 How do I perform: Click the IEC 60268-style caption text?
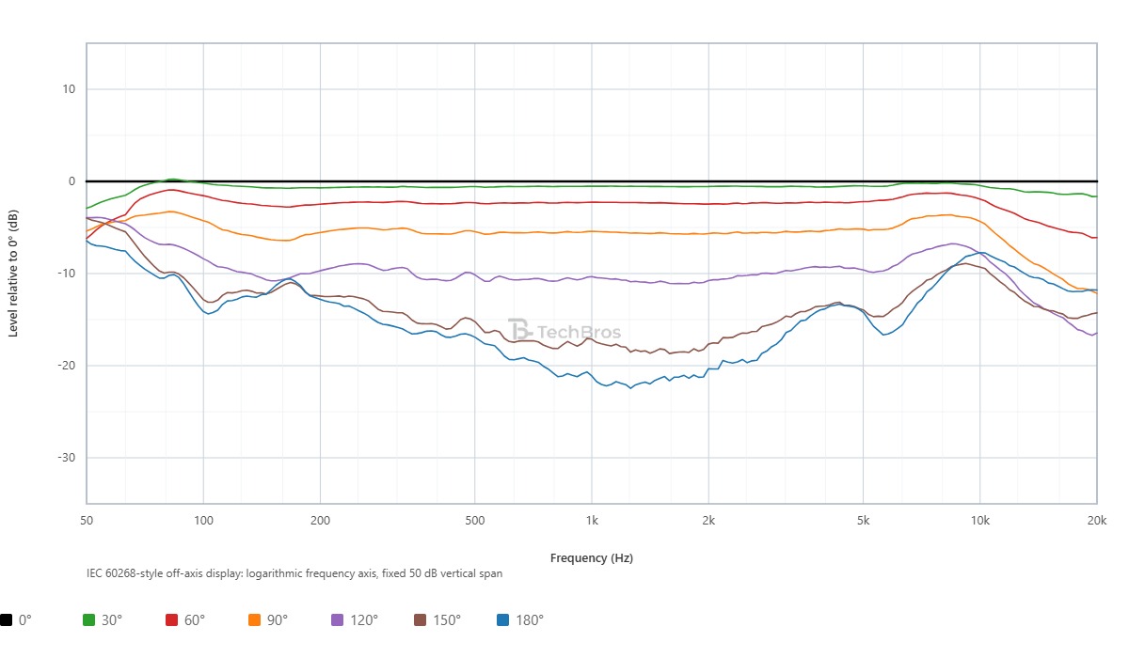coord(294,573)
